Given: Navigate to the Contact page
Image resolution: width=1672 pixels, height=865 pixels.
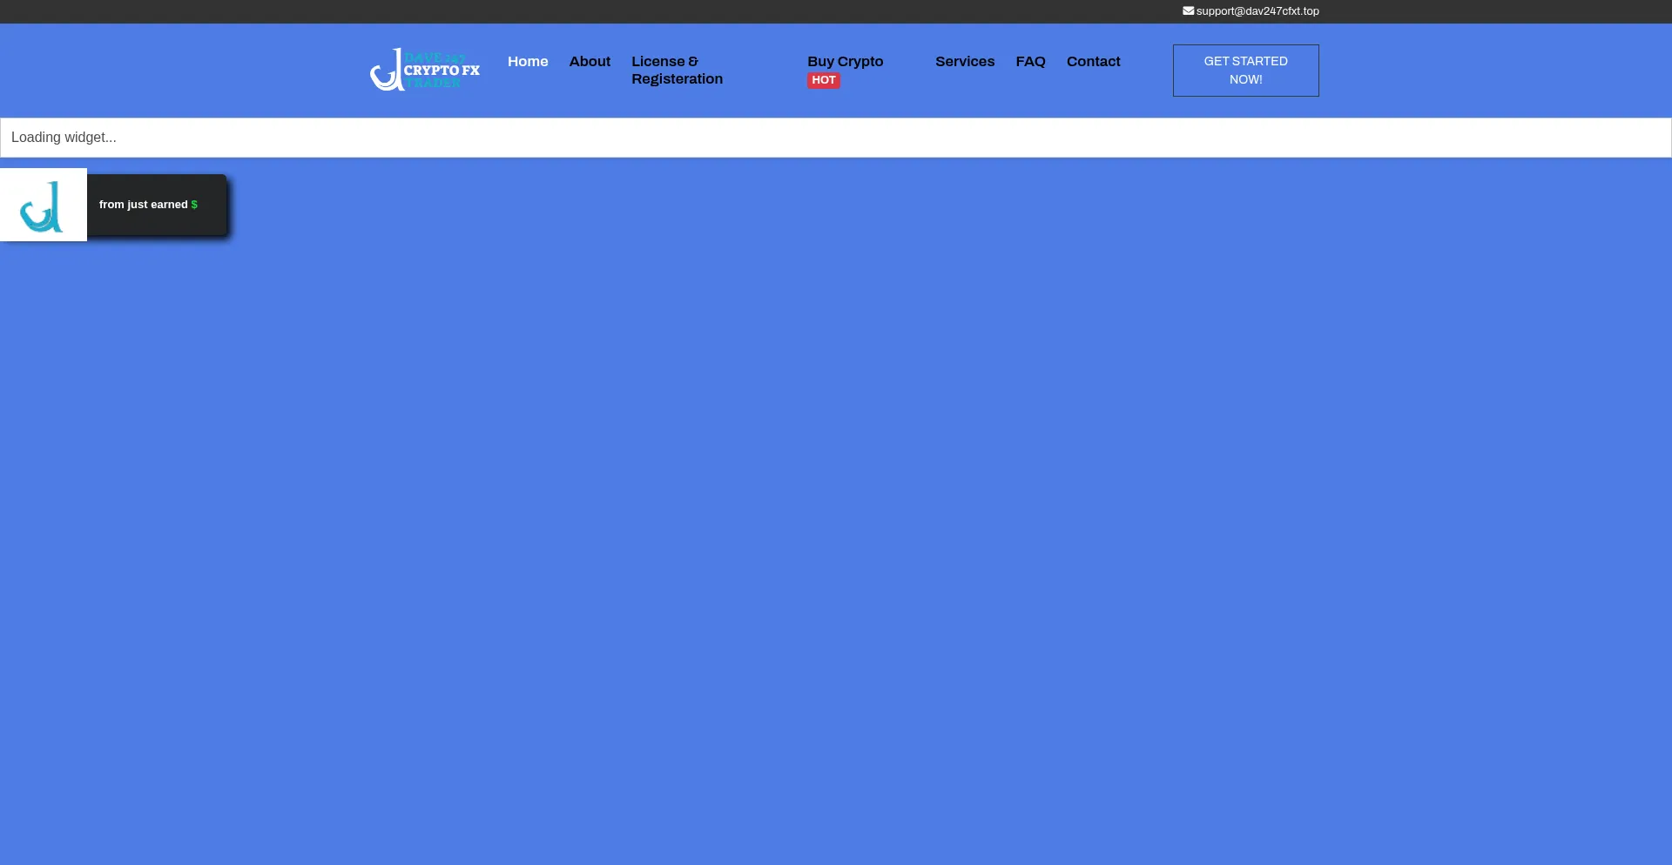Looking at the screenshot, I should (1093, 62).
